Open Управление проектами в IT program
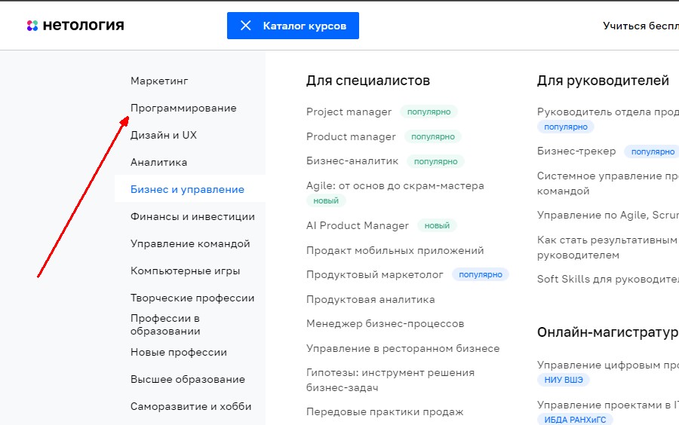The height and width of the screenshot is (425, 679). (x=608, y=405)
